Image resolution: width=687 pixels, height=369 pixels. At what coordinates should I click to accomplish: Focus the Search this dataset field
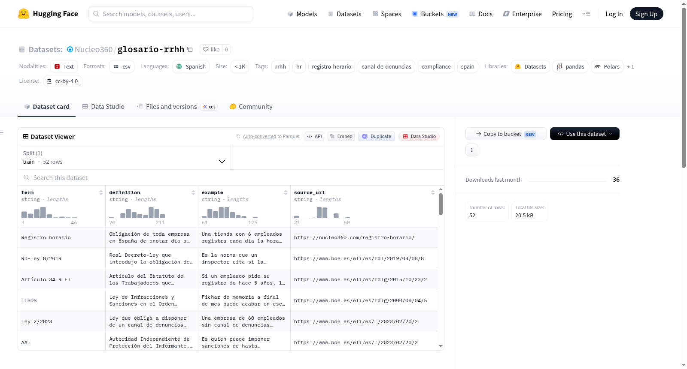(x=231, y=177)
